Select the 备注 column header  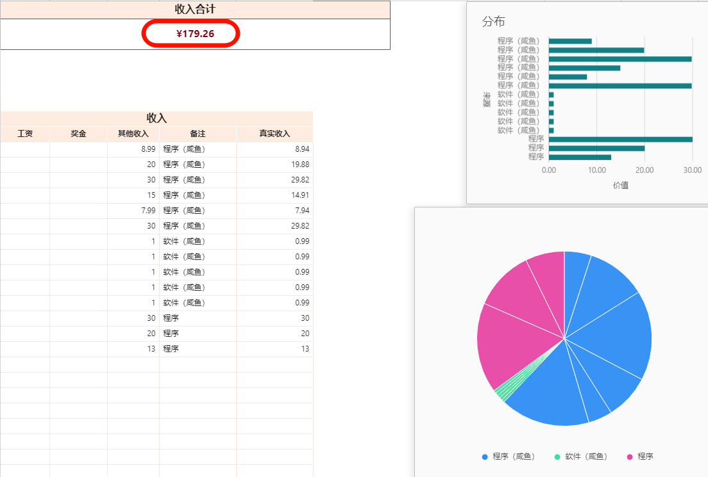198,134
